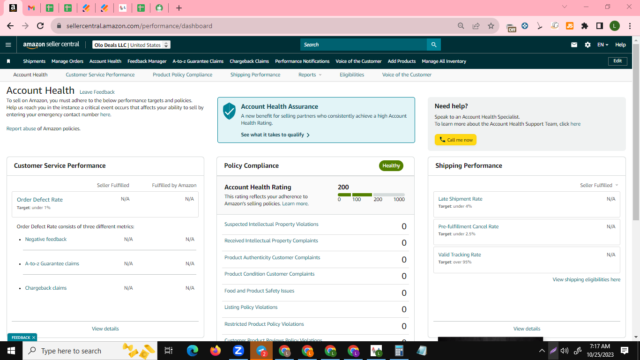Screen dimensions: 640x360
Task: Open the settings gear icon
Action: (x=588, y=45)
